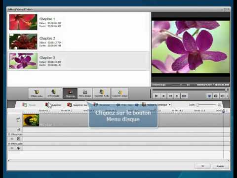Screen dimensions: 237x178
Task: Open the Effets vidéo panel
Action: coord(37,93)
